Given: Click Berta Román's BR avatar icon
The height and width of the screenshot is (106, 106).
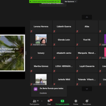Looking at the screenshot, I should pyautogui.click(x=36, y=89).
